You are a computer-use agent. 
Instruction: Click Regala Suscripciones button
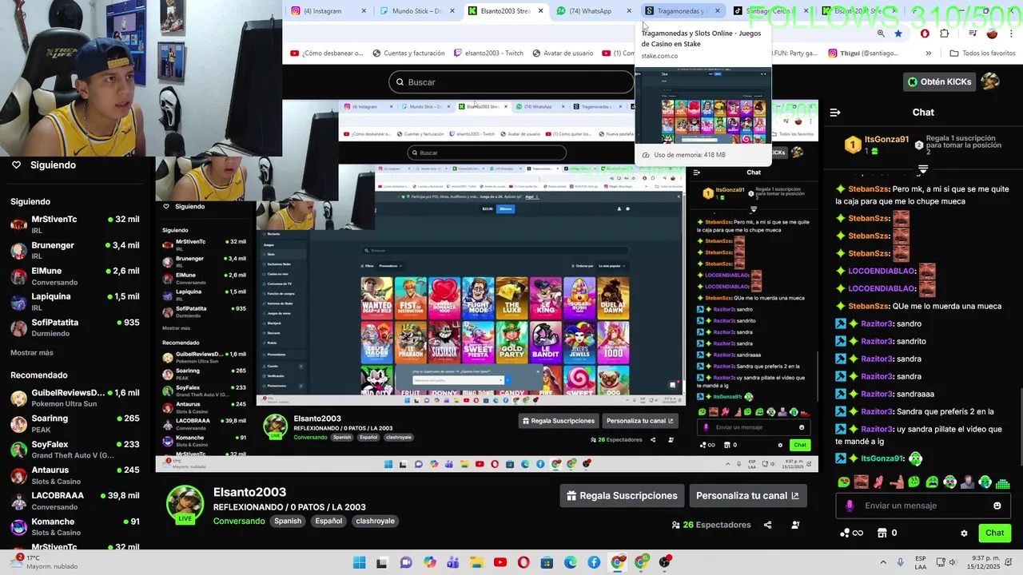(622, 496)
